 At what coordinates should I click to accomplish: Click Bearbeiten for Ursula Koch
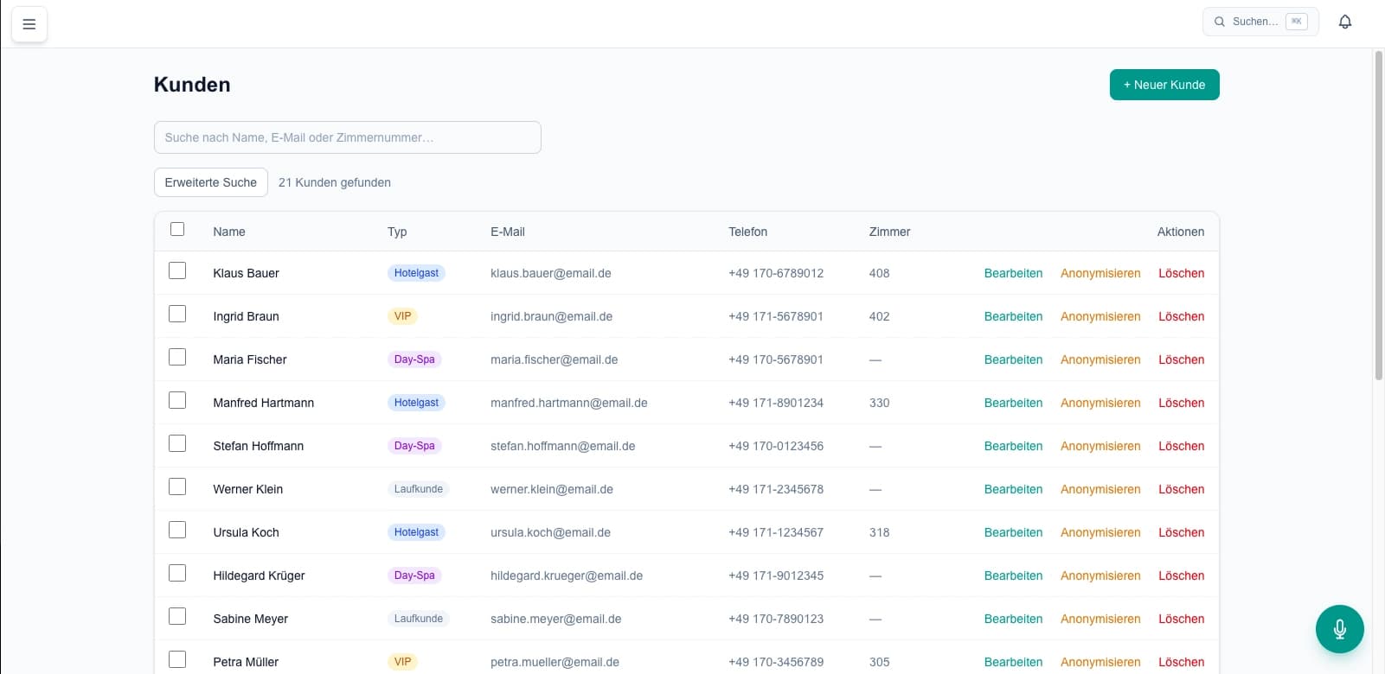(x=1013, y=532)
